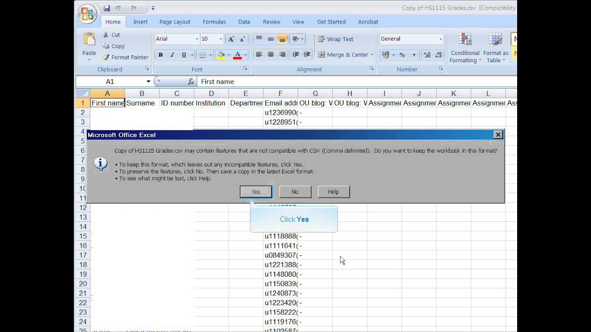Open the Borders dropdown arrow
The width and height of the screenshot is (591, 332).
[x=211, y=55]
